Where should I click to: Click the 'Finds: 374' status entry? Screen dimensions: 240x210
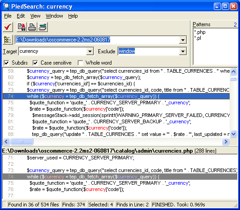point(74,205)
